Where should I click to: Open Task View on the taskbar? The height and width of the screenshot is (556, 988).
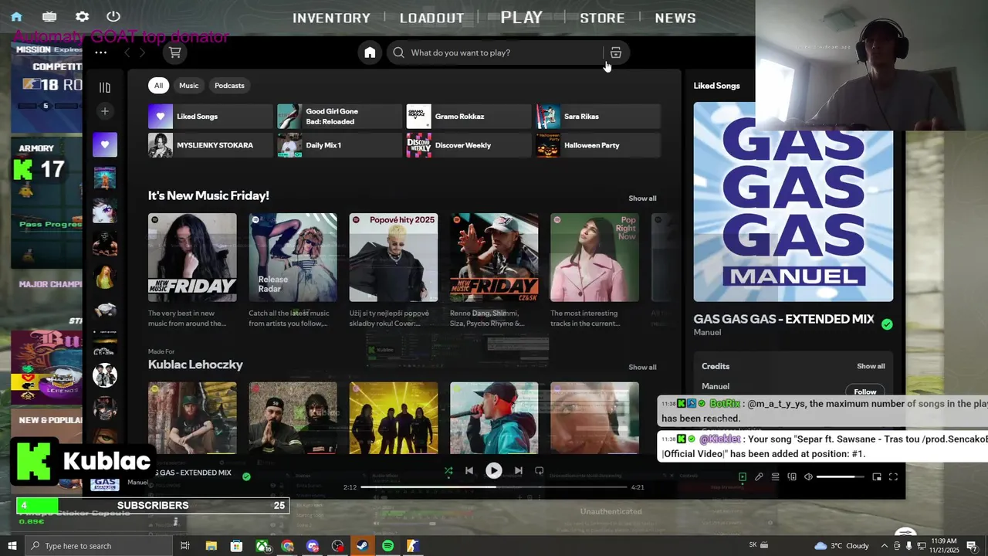(x=185, y=546)
